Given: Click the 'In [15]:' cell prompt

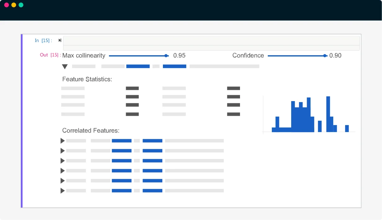Looking at the screenshot, I should (x=43, y=41).
